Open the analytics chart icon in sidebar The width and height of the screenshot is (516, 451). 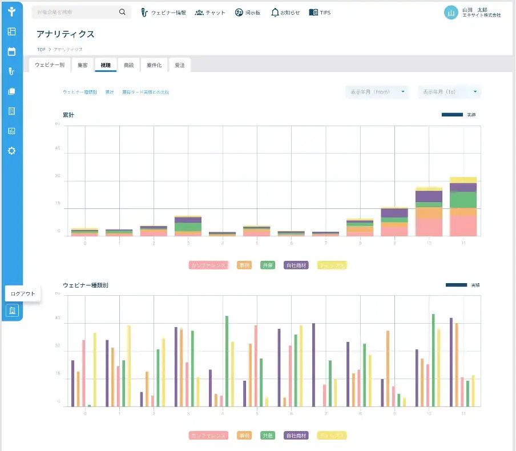(11, 131)
